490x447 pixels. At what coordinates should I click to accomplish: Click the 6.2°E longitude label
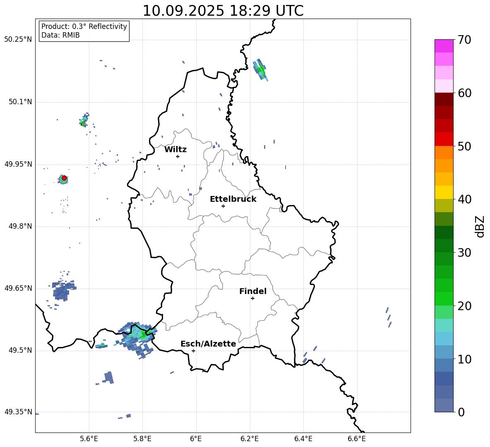click(250, 439)
